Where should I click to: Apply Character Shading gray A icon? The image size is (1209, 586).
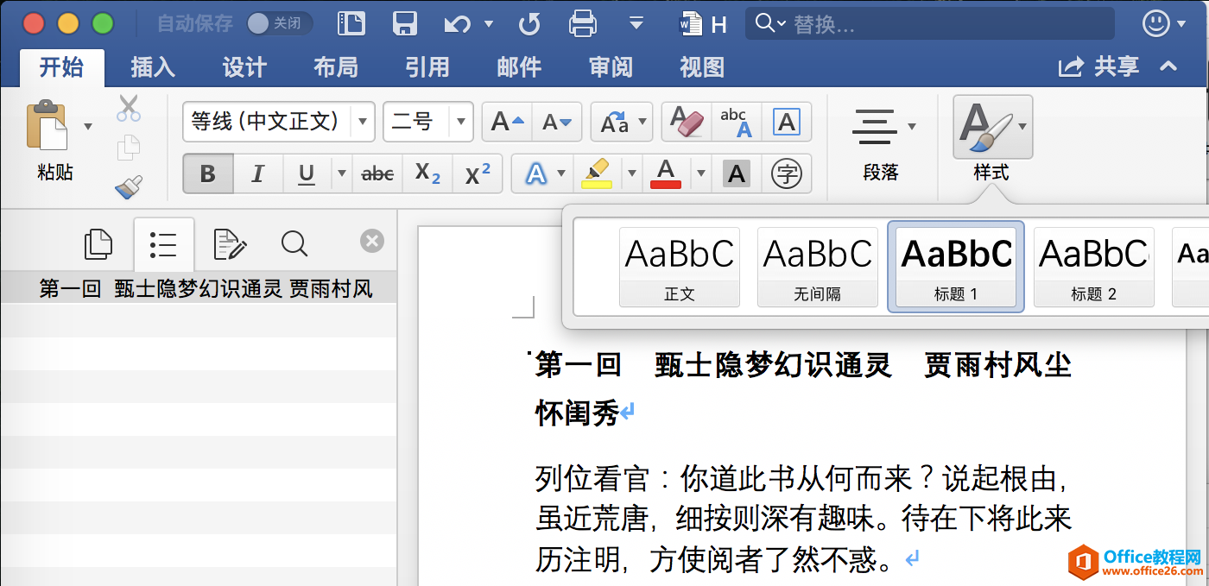736,173
